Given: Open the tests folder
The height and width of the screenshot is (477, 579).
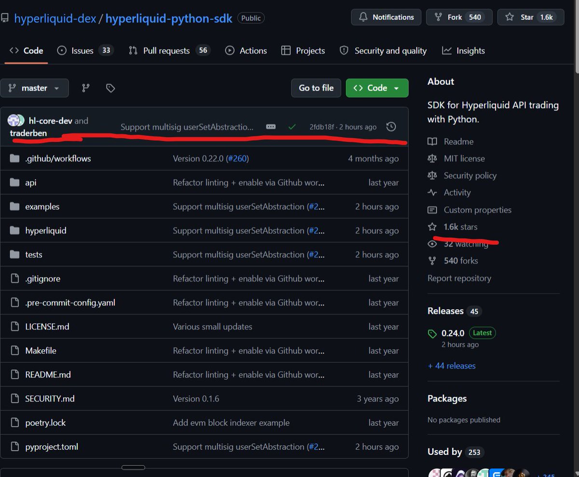Looking at the screenshot, I should (x=34, y=255).
